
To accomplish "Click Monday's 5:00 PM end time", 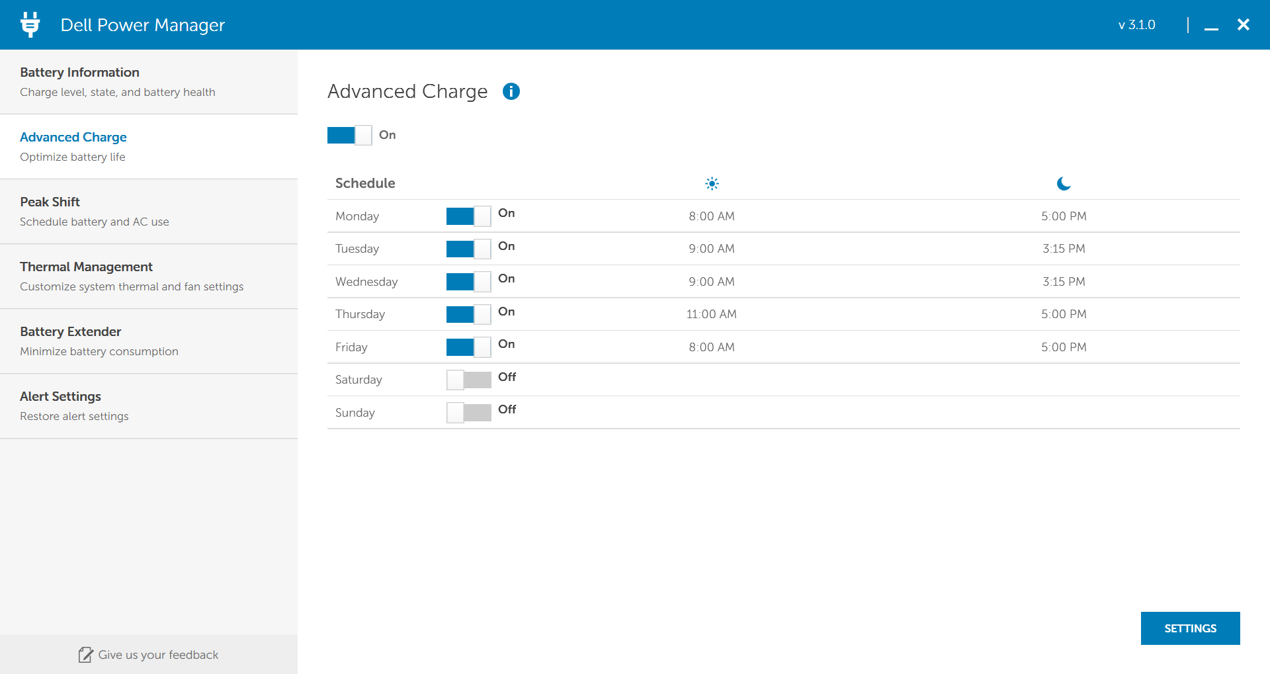I will click(x=1064, y=216).
